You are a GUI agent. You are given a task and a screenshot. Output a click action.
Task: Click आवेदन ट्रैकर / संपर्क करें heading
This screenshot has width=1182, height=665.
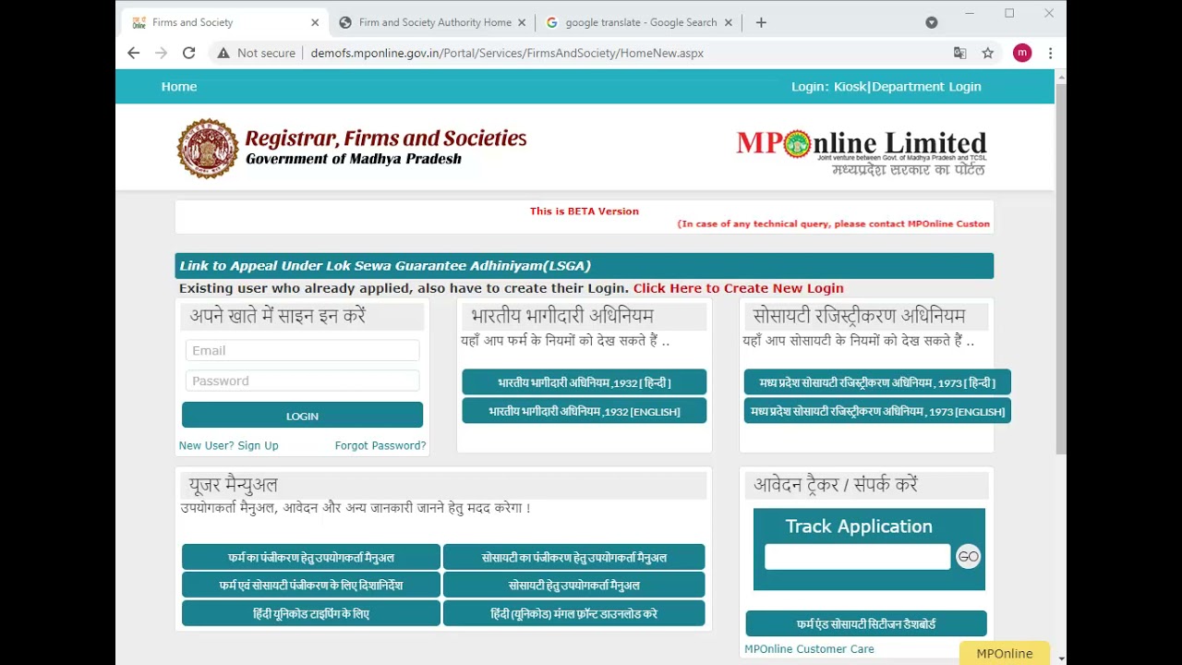[x=836, y=485]
